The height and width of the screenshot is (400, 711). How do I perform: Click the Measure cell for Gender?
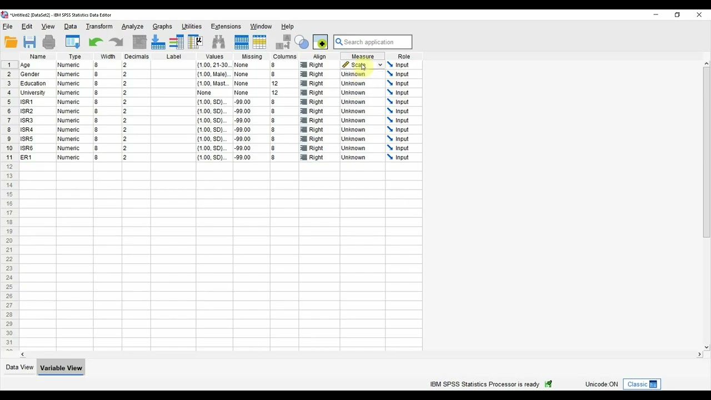point(362,74)
